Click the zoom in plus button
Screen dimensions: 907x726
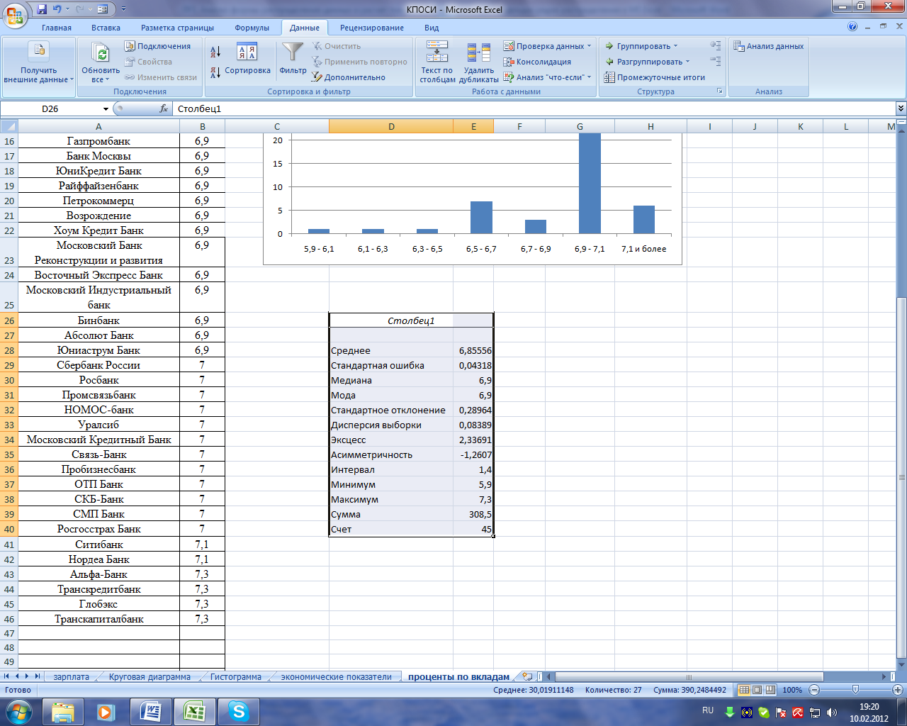tap(897, 690)
